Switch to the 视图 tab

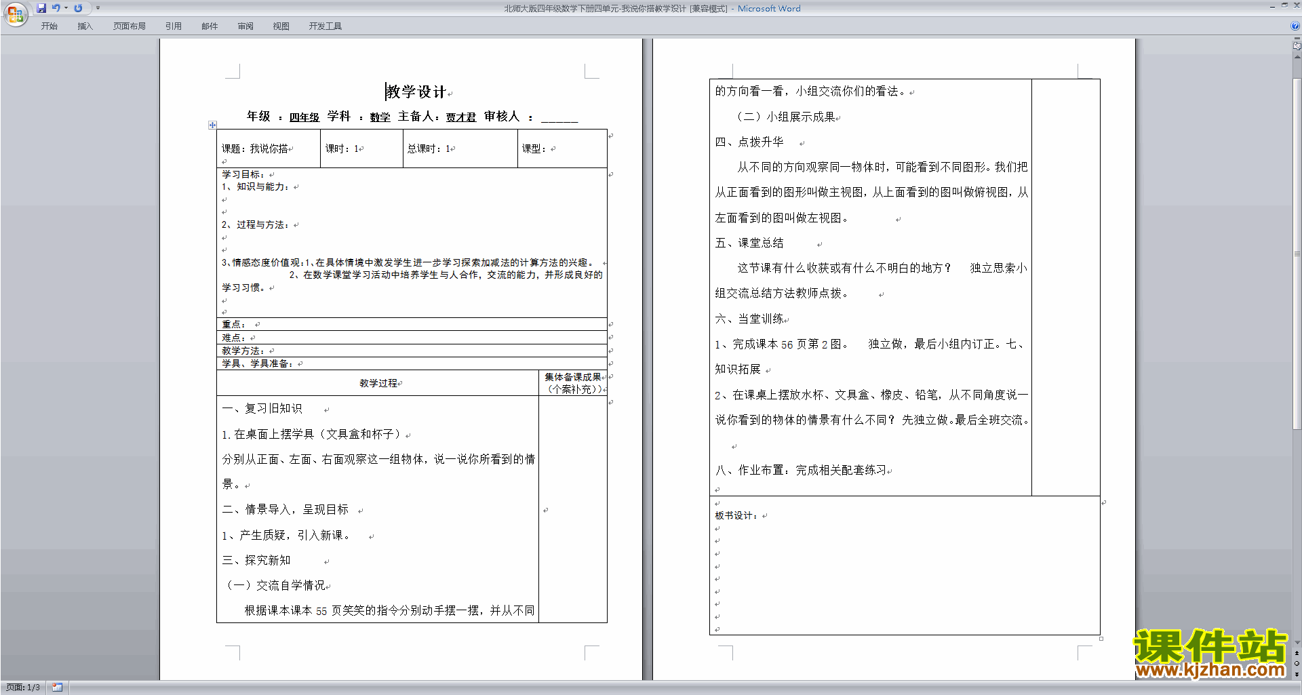pos(281,26)
